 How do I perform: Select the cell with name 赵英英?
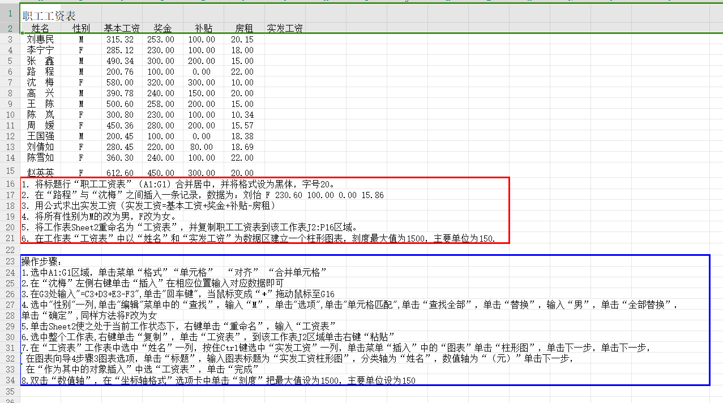(40, 172)
